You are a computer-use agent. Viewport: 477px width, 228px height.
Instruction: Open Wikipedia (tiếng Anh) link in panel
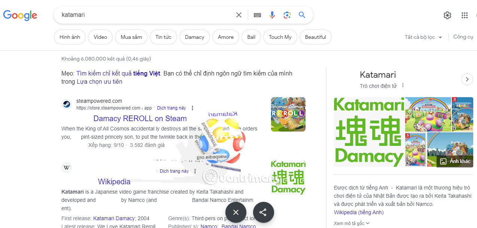coord(359,212)
